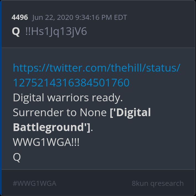Click the WWG1WGA!!! line in post body

pyautogui.click(x=46, y=142)
